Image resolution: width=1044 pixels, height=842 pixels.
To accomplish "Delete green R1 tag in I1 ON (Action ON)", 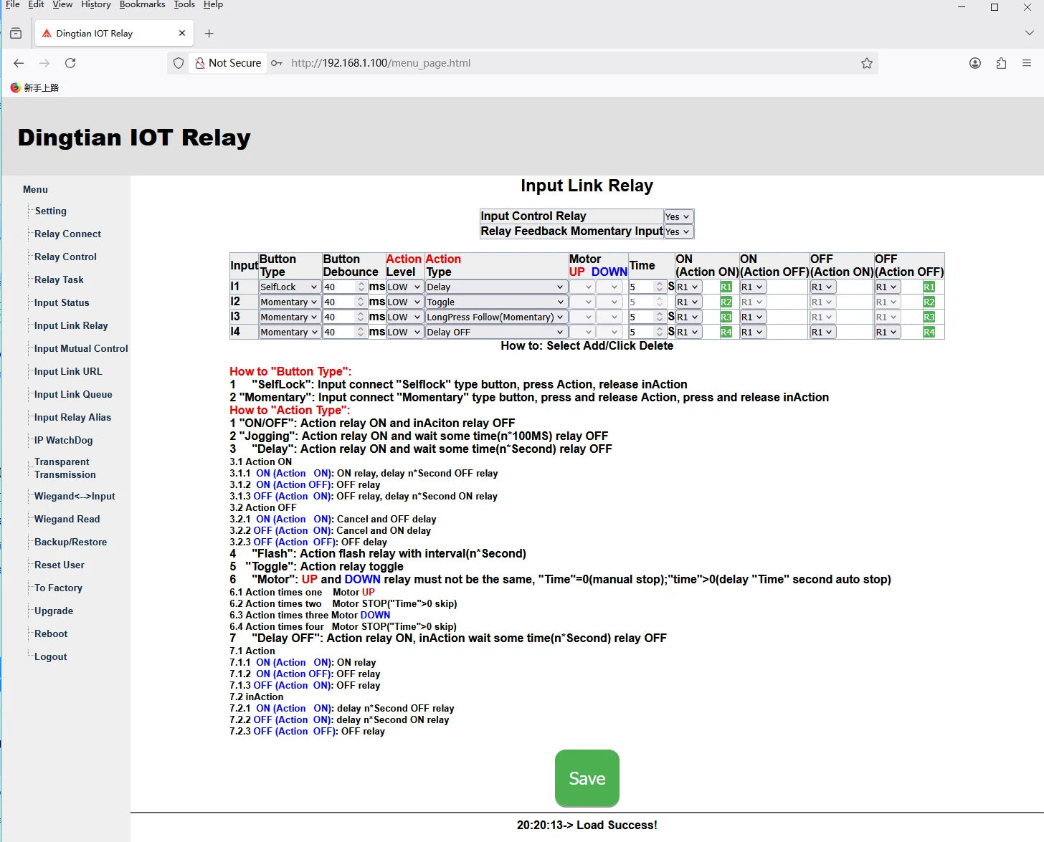I will pyautogui.click(x=726, y=287).
